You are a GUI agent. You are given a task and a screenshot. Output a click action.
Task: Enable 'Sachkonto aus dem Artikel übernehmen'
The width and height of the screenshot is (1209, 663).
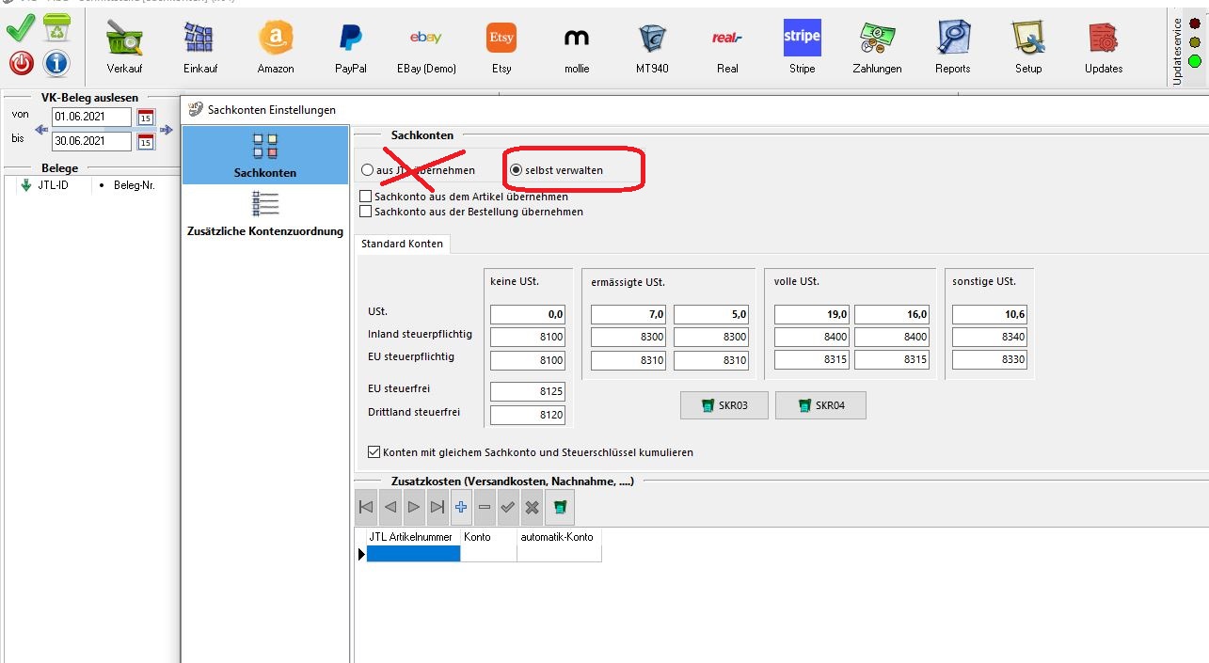[366, 197]
